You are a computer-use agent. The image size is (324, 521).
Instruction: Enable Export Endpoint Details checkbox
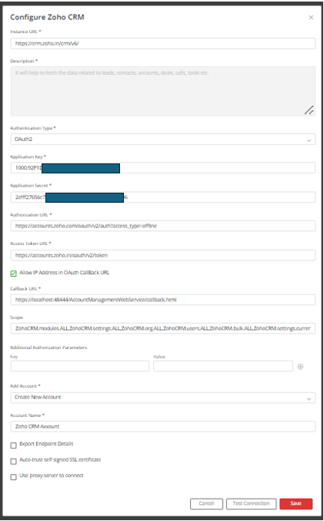click(14, 445)
